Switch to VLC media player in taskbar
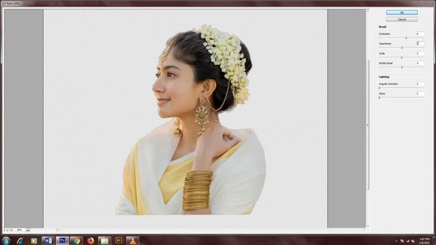Viewport: 436px width, 245px height. coord(133,240)
